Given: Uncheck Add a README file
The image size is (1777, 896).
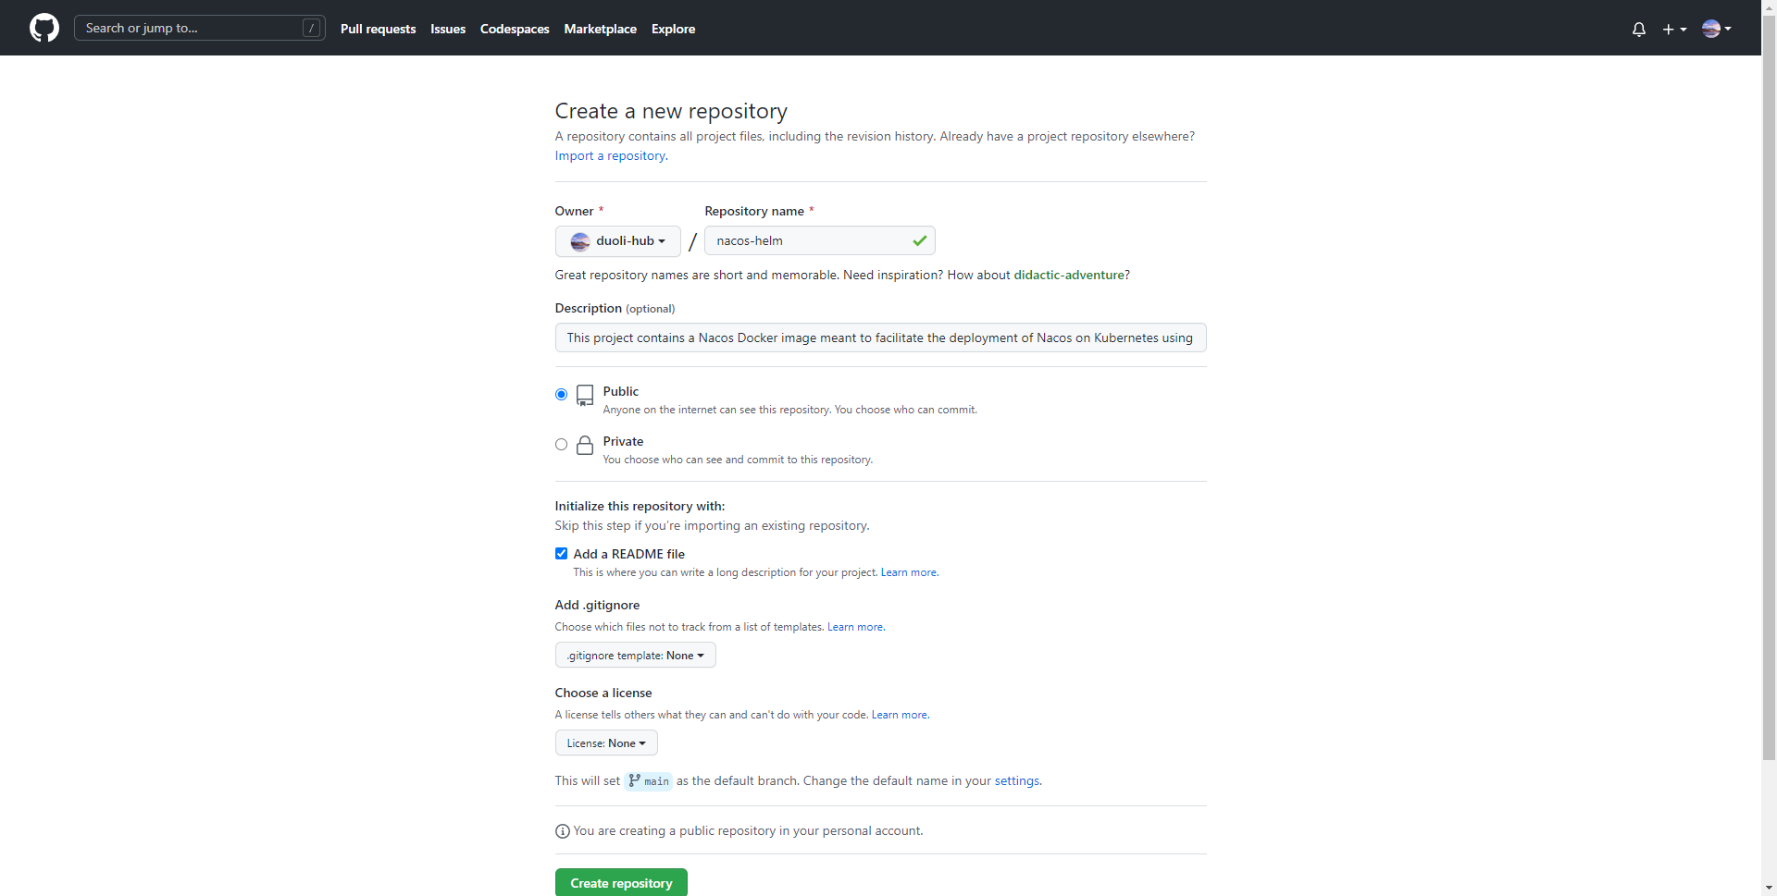Looking at the screenshot, I should tap(561, 553).
